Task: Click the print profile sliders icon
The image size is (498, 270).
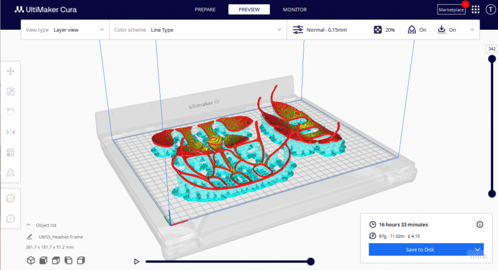Action: click(298, 30)
